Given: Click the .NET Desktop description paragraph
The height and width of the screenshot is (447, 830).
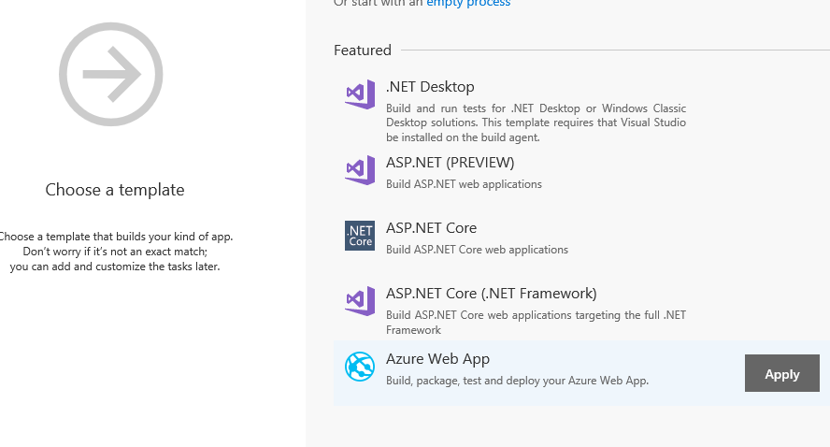Looking at the screenshot, I should (x=536, y=123).
